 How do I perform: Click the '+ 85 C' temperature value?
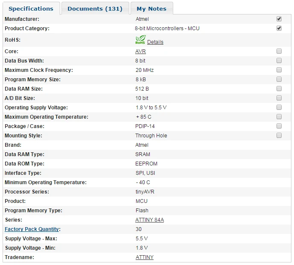(x=144, y=117)
